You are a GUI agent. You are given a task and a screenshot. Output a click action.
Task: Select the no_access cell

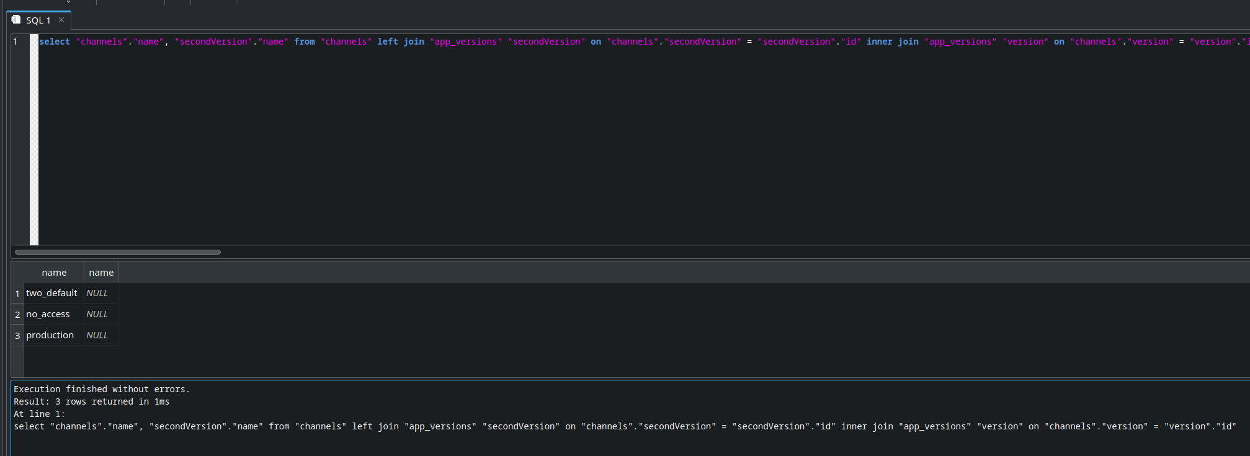(54, 314)
